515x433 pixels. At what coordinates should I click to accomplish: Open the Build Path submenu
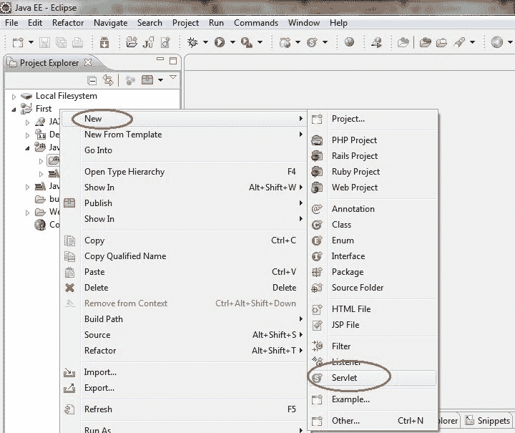click(x=184, y=319)
